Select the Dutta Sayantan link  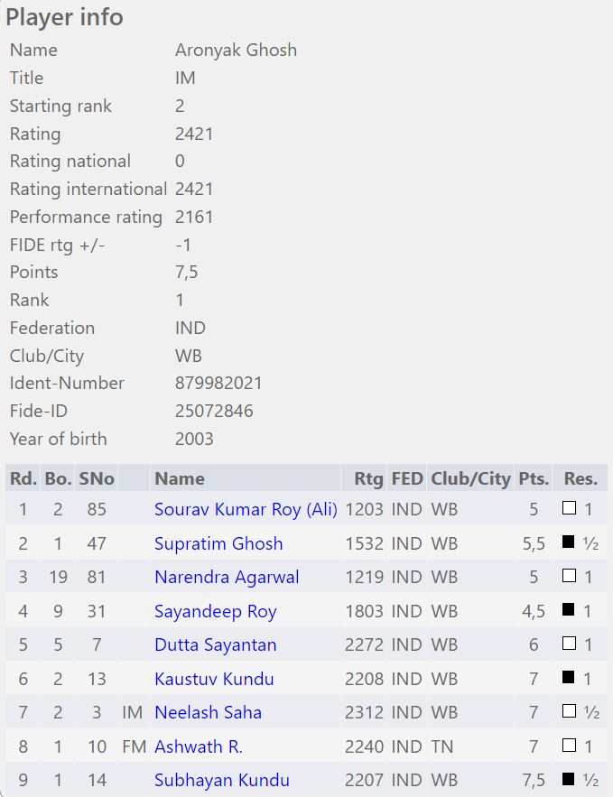tap(216, 644)
